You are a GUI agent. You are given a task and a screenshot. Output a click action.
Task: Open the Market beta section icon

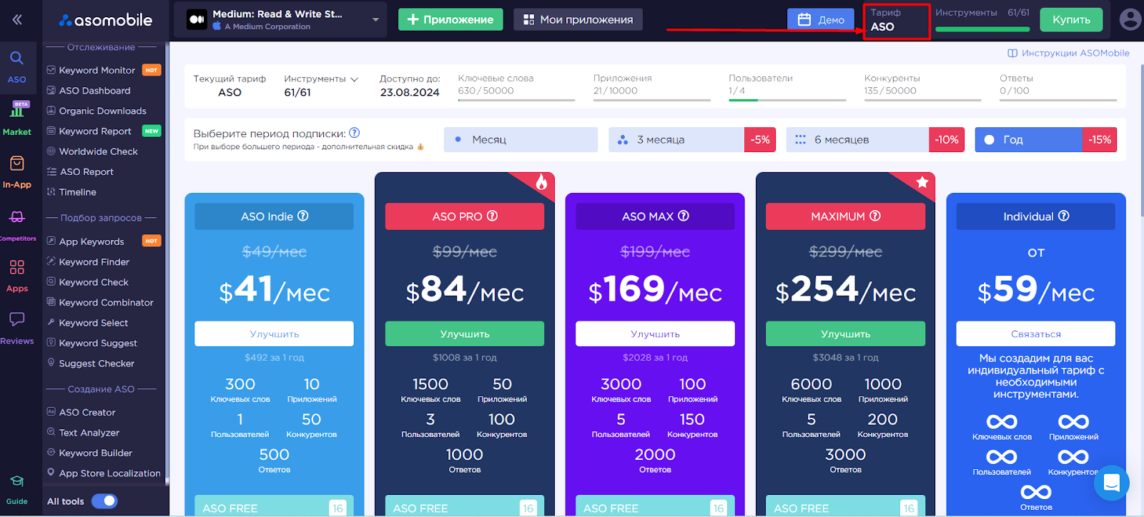point(17,110)
